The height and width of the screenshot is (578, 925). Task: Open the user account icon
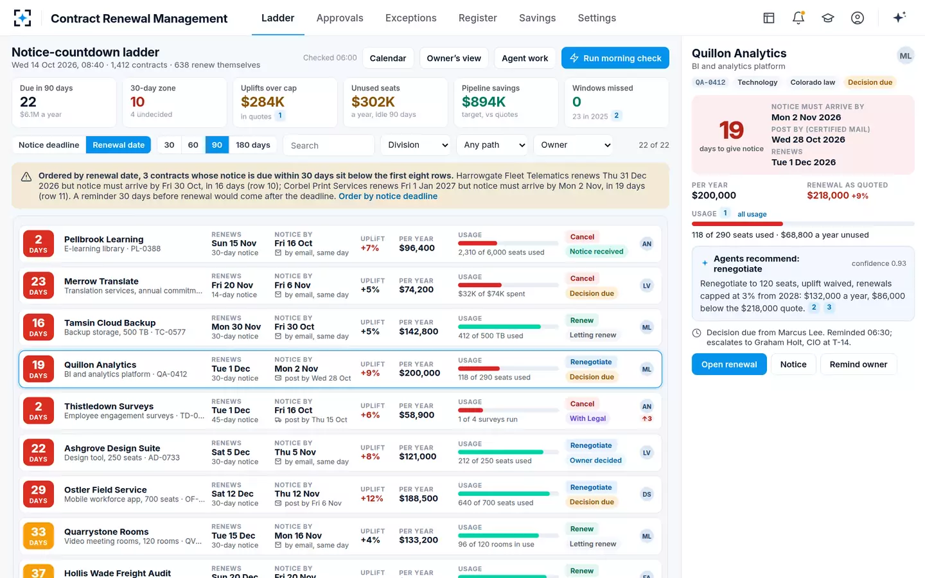[858, 18]
